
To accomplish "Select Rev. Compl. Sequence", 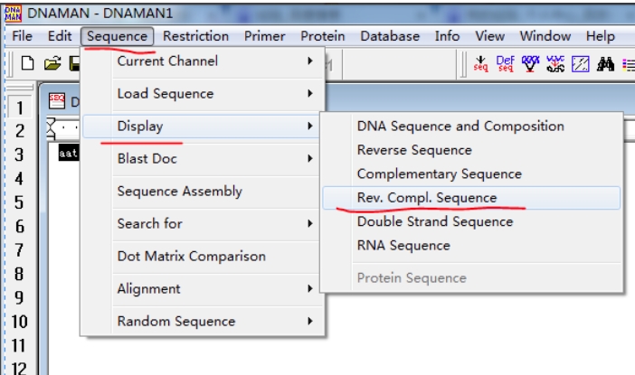I will point(471,198).
